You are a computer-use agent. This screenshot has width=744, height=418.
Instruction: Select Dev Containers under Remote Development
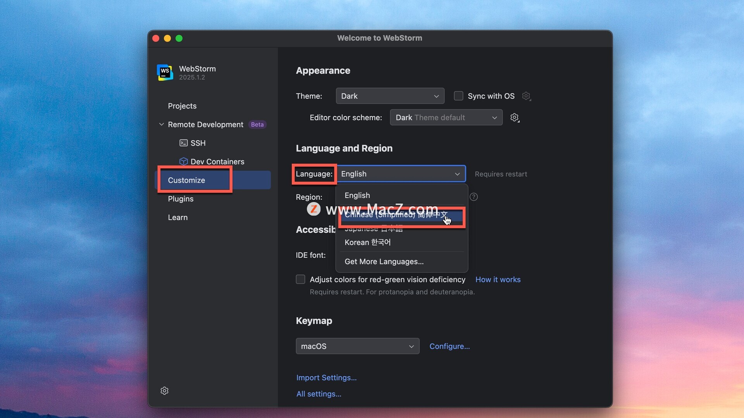point(217,161)
